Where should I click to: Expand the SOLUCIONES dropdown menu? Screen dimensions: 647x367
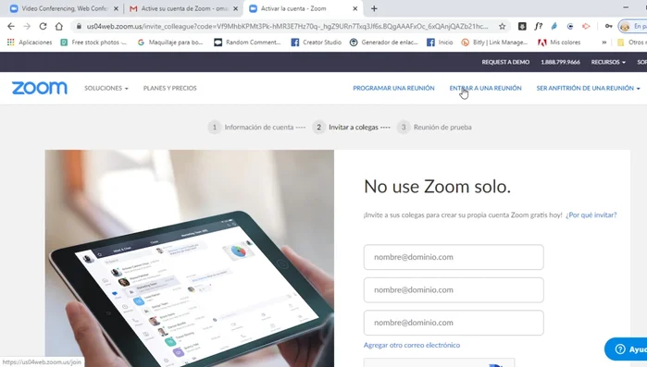[x=106, y=88]
